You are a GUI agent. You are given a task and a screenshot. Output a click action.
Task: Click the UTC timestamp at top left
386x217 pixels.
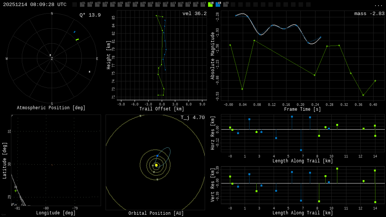pos(35,5)
